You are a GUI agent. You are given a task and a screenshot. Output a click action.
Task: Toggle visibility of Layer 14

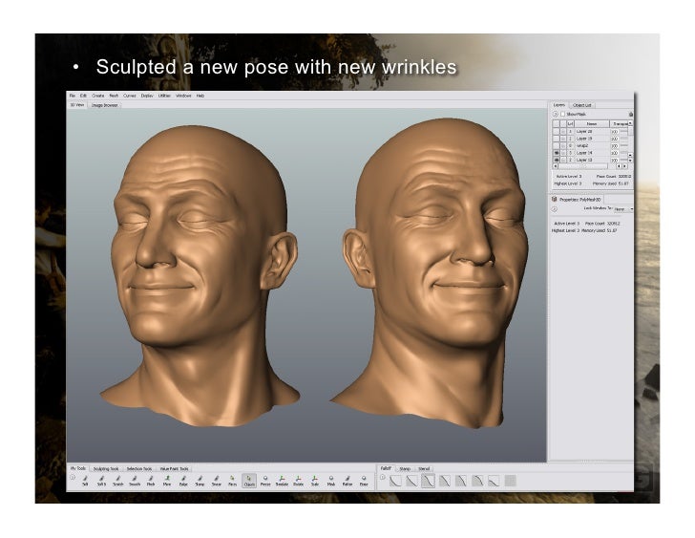(558, 152)
